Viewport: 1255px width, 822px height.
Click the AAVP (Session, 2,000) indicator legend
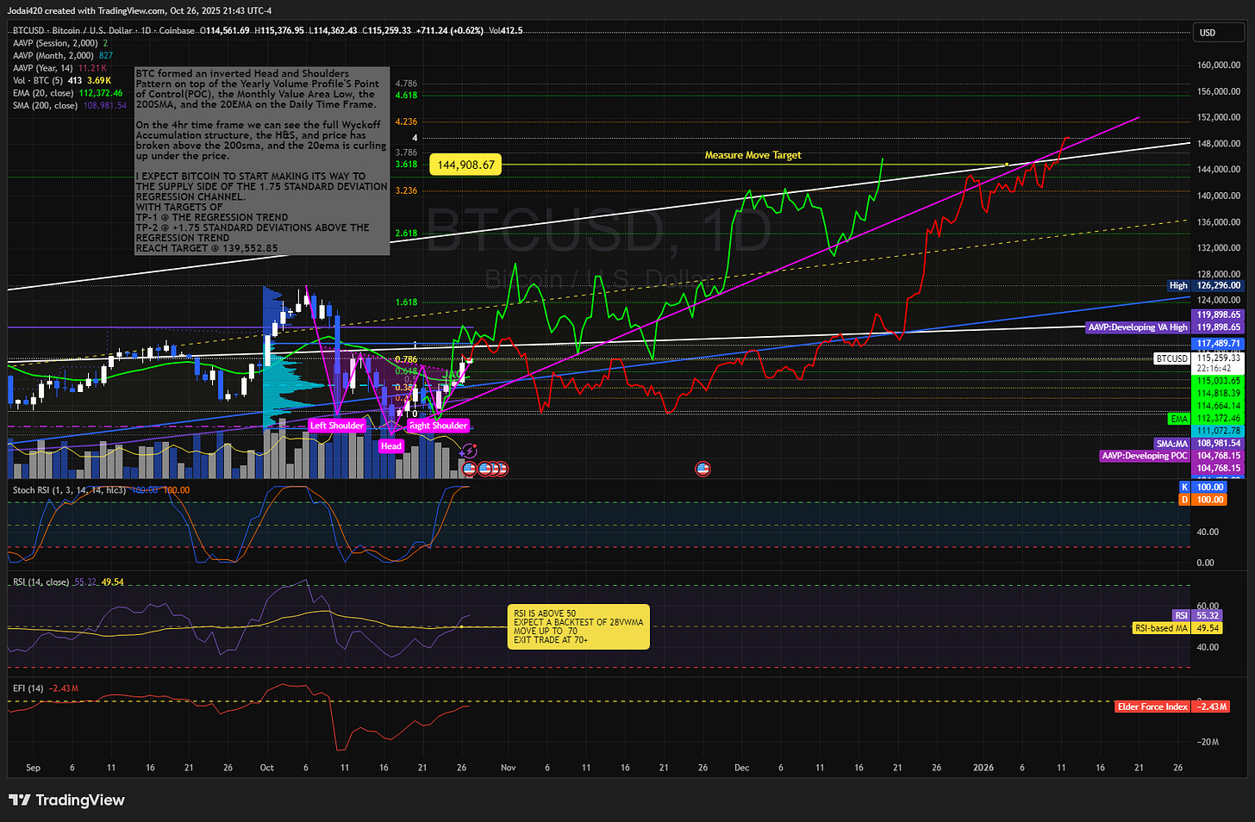(60, 43)
